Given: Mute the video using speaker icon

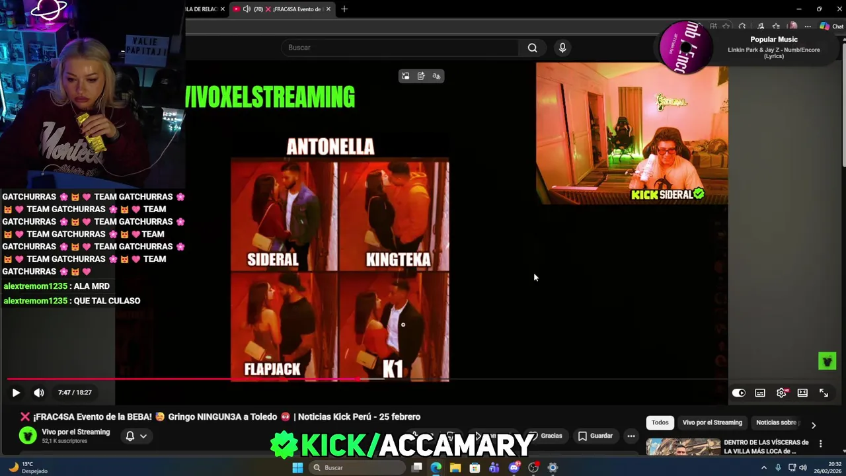Looking at the screenshot, I should click(39, 393).
